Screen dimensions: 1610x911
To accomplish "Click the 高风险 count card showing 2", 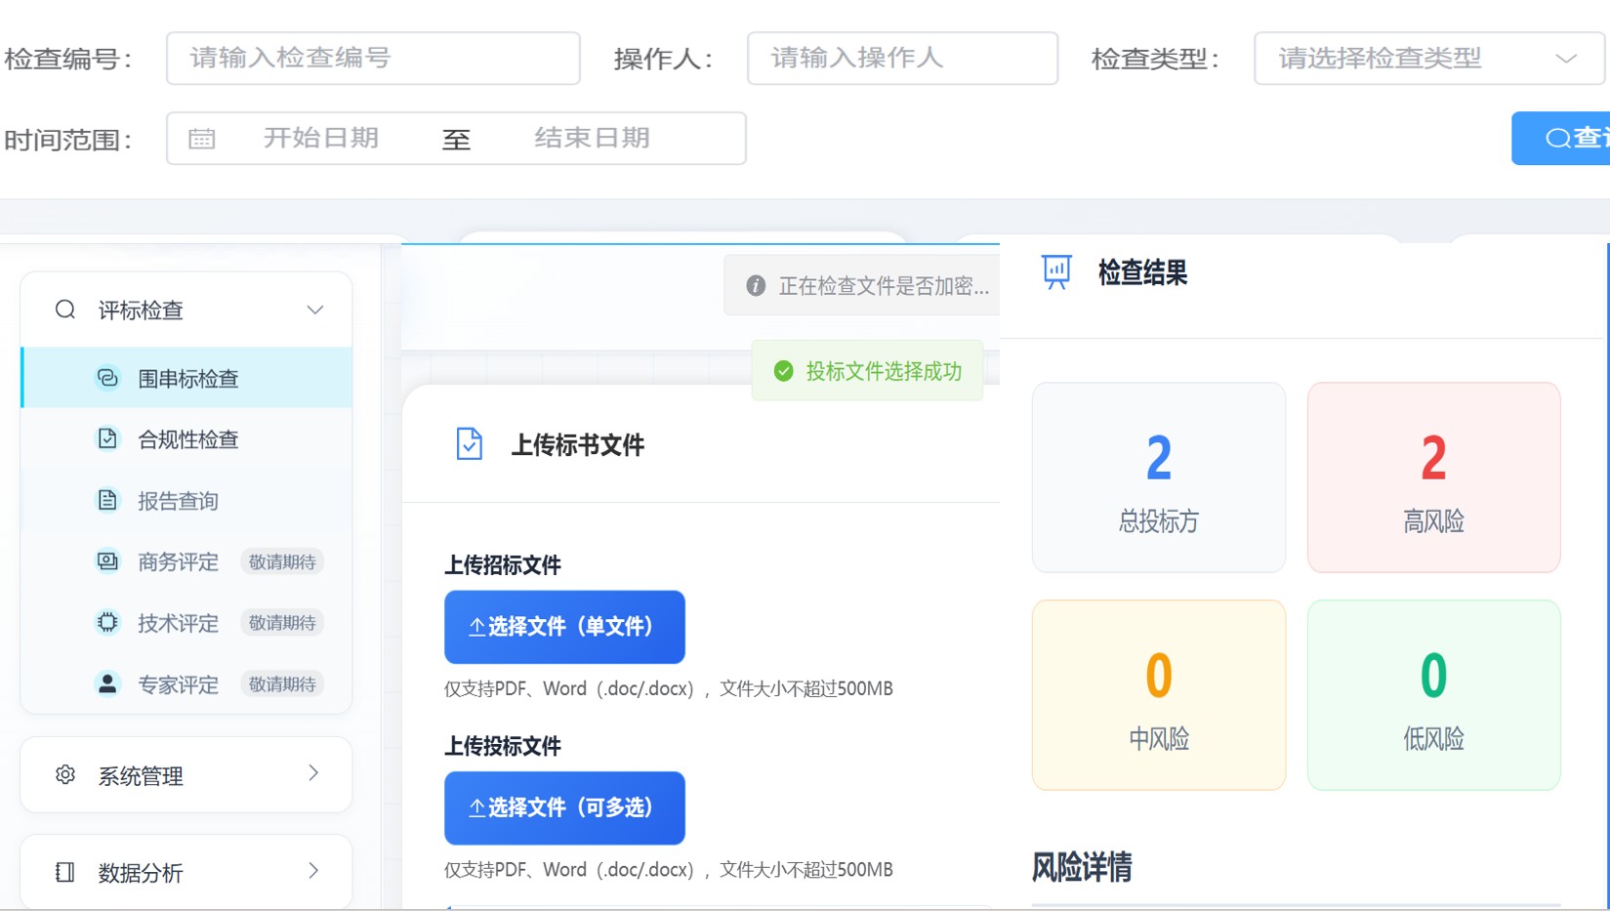I will tap(1432, 477).
